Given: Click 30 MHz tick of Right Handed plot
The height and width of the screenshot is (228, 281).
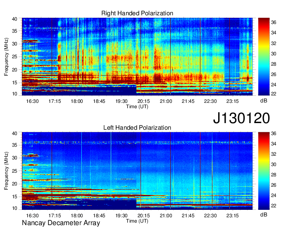Looking at the screenshot, I should pos(15,44).
